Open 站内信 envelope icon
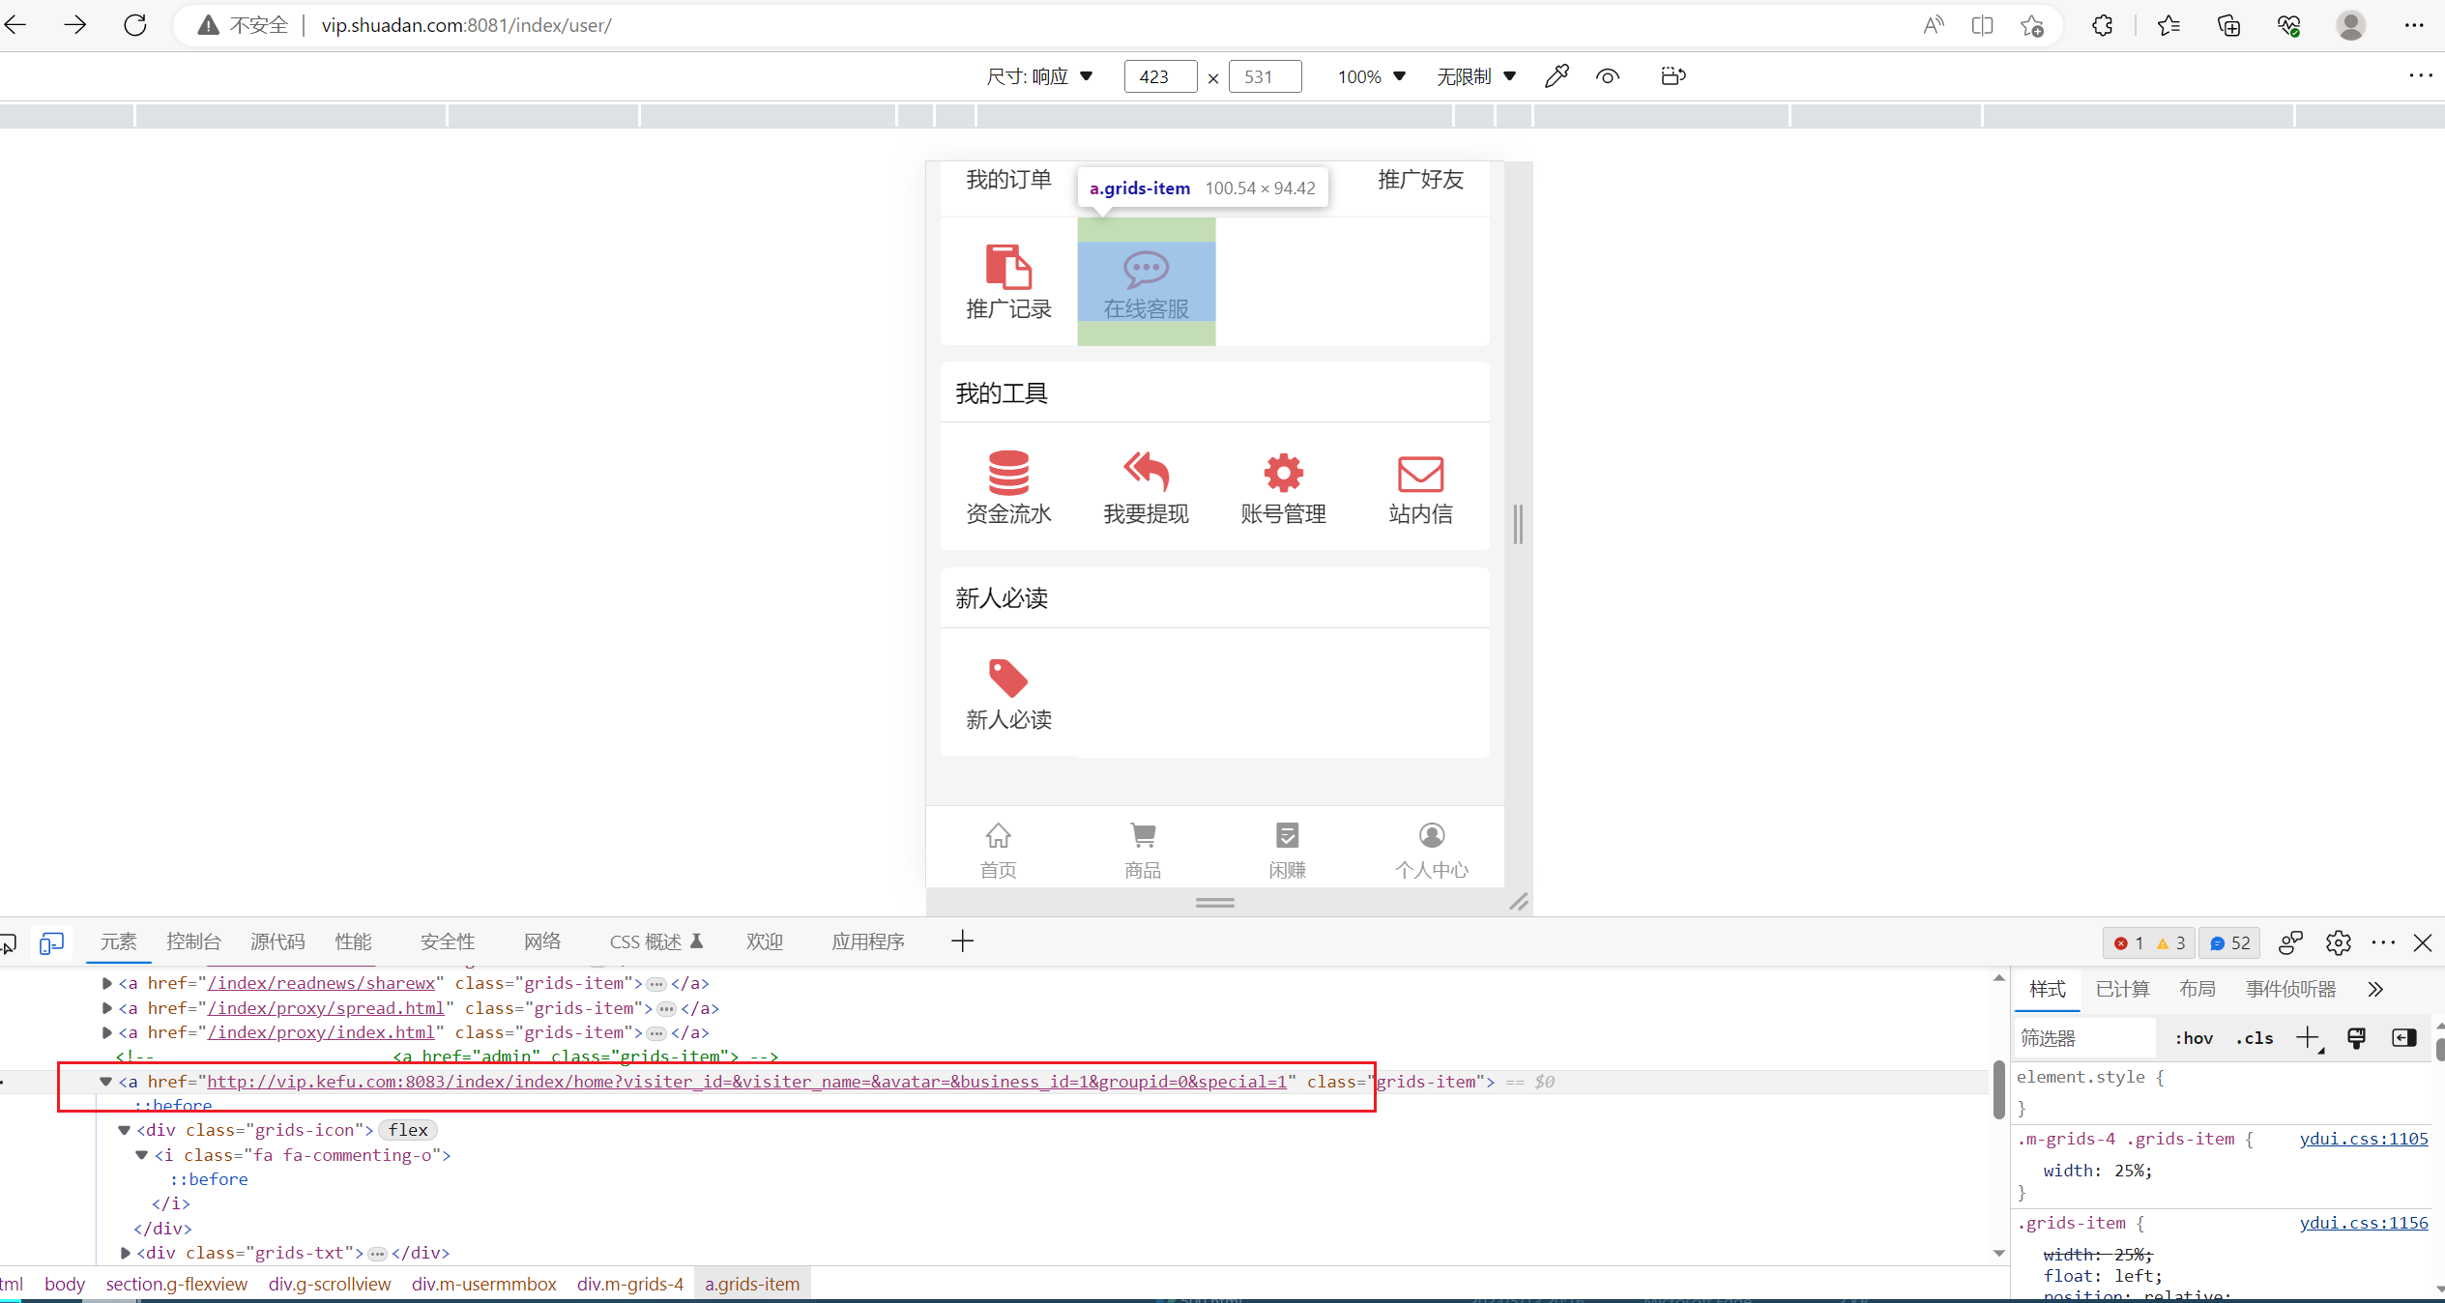Image resolution: width=2445 pixels, height=1303 pixels. click(x=1420, y=474)
